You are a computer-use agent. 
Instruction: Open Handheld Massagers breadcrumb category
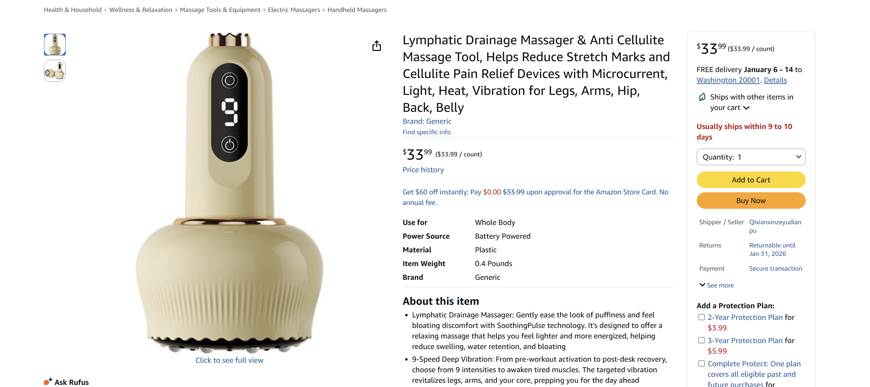point(357,10)
